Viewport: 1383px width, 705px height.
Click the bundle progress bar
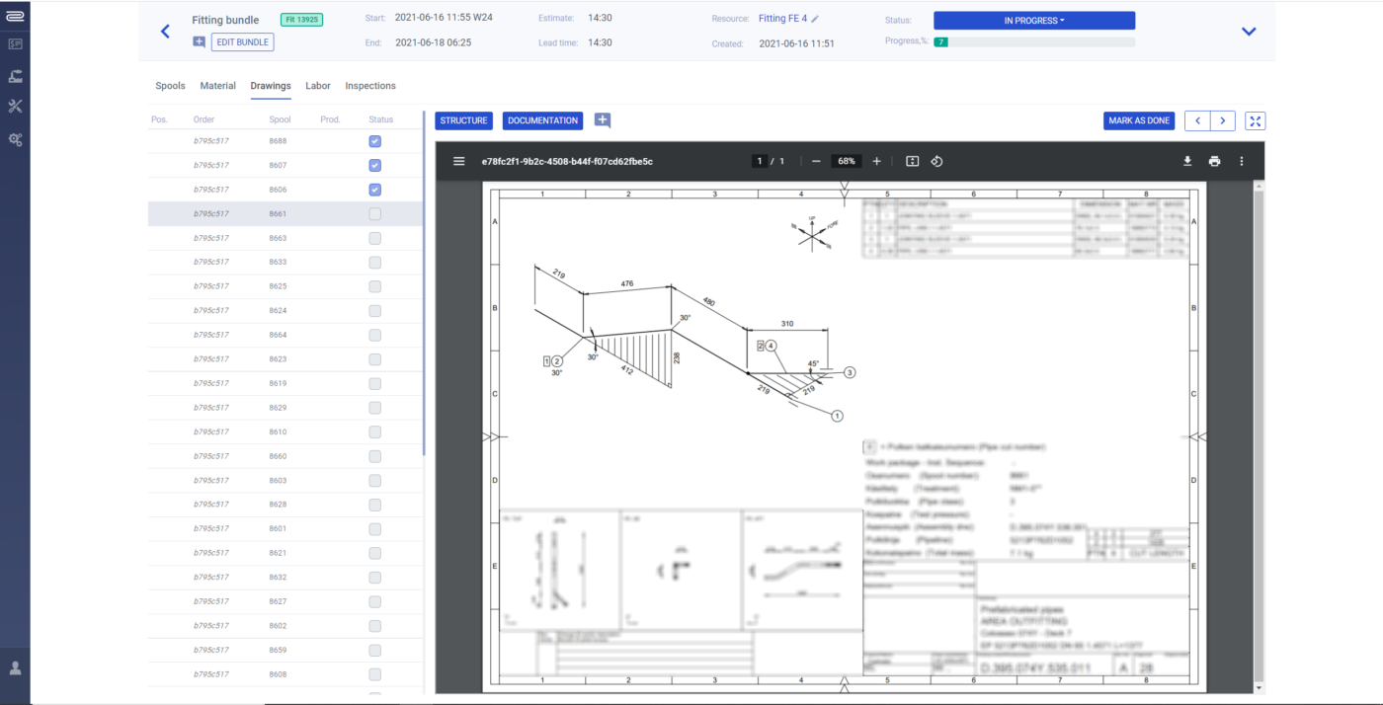(x=1033, y=42)
